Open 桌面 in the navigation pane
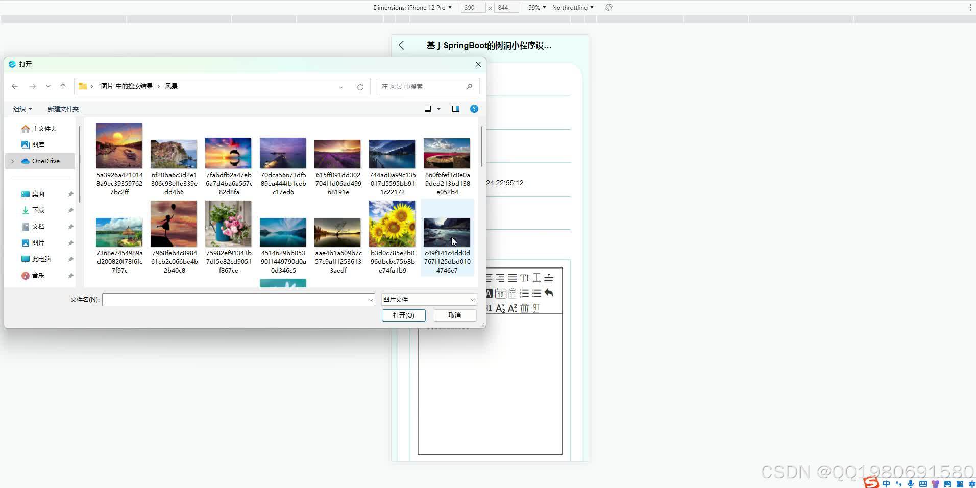The image size is (976, 488). click(x=34, y=194)
